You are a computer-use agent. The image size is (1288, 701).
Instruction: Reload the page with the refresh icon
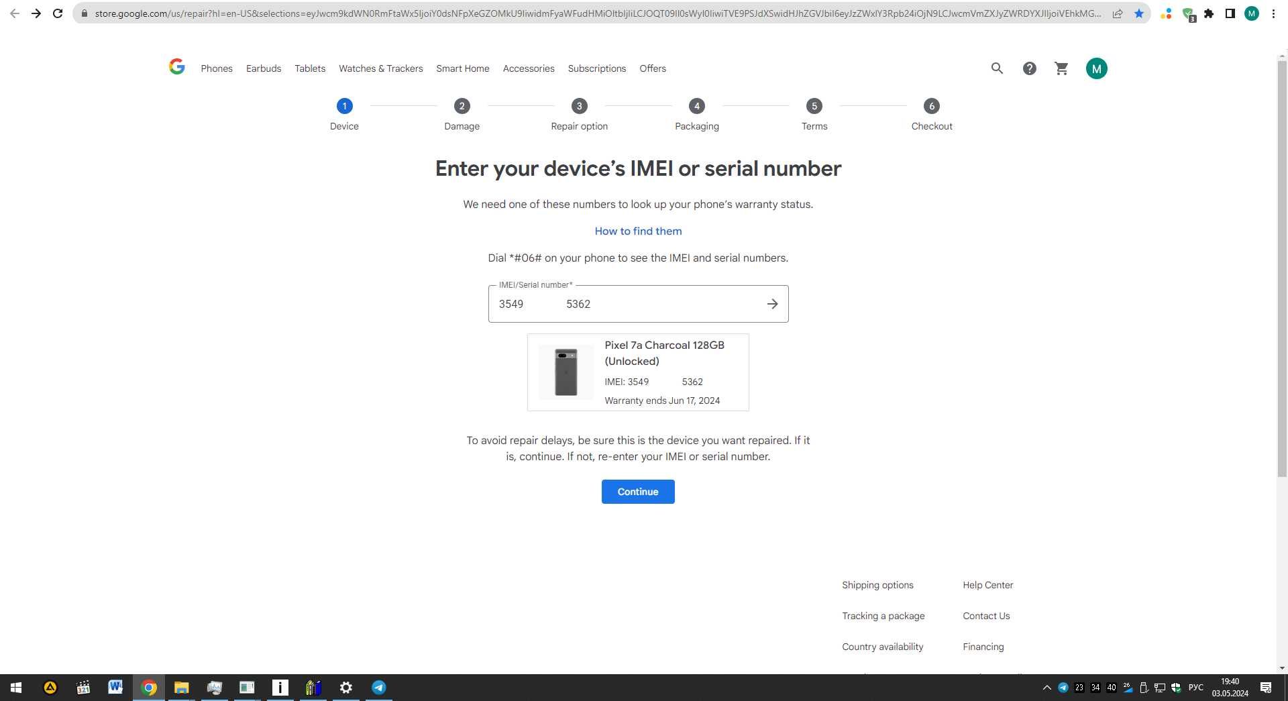point(58,13)
